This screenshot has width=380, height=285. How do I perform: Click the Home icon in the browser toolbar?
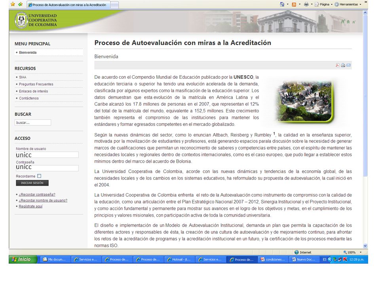pos(282,4)
